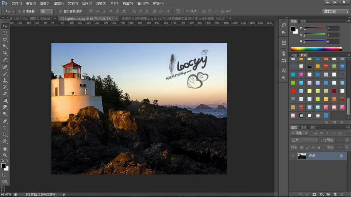Hide the 背景 layer eye icon
Viewport: 351px width, 197px height.
[x=293, y=156]
